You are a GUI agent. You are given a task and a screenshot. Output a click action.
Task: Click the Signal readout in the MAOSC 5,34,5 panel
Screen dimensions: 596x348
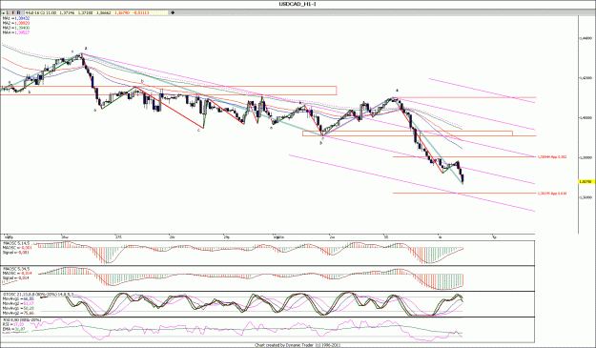[15, 277]
